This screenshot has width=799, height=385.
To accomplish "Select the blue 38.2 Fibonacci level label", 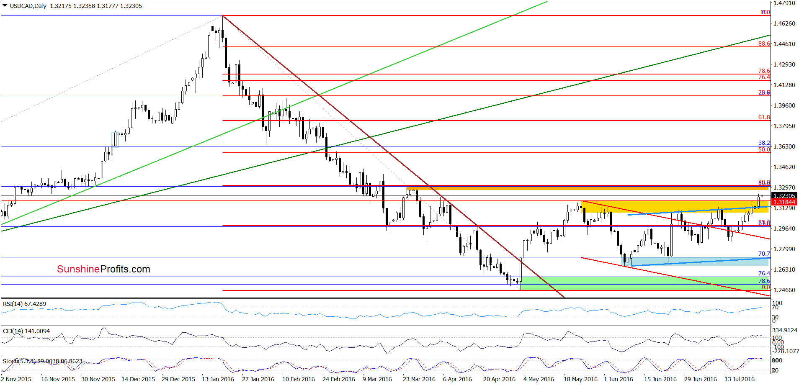I will [764, 143].
